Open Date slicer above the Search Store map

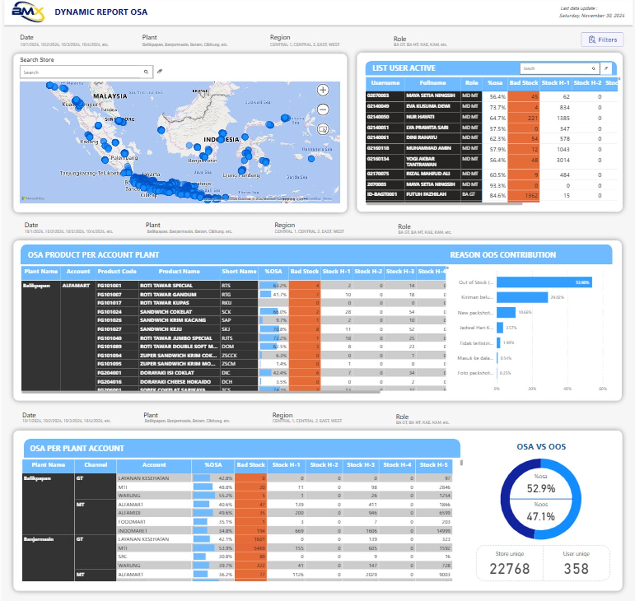click(x=64, y=40)
